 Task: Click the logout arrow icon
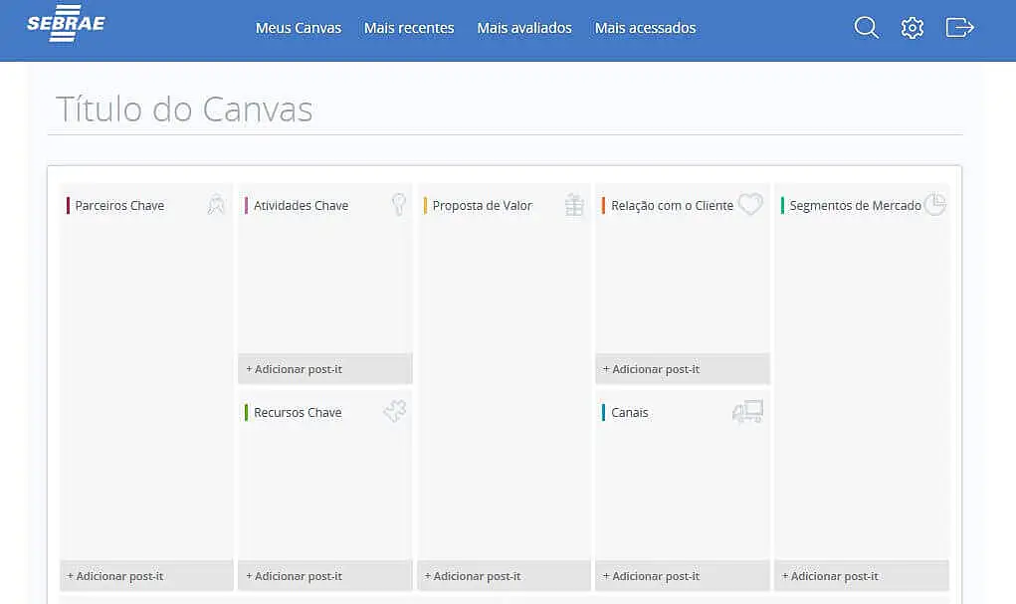pos(959,27)
